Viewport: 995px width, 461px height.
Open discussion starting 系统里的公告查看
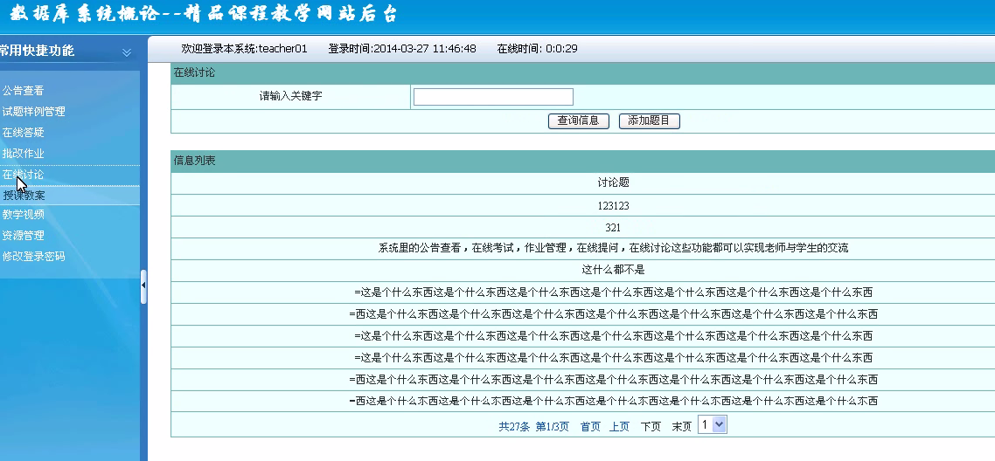[613, 248]
